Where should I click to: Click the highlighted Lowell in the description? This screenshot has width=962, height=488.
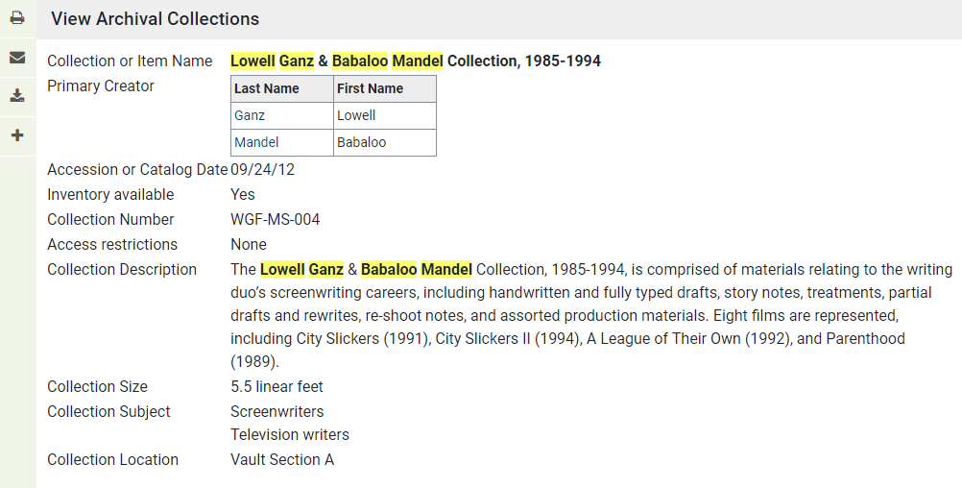click(282, 270)
